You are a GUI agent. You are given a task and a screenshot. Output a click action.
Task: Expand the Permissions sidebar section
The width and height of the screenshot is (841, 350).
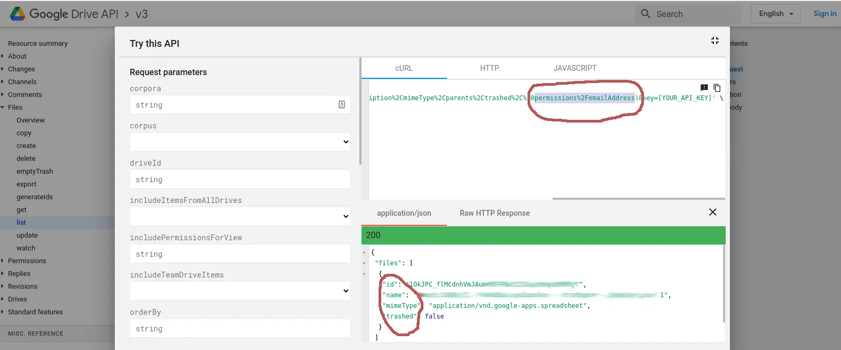pos(3,261)
